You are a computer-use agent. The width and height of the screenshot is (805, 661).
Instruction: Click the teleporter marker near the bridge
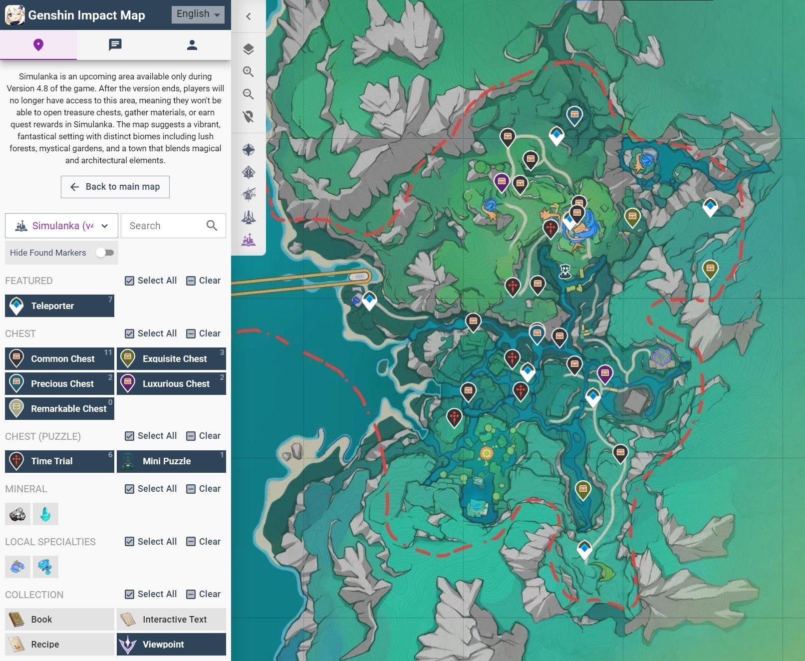click(369, 301)
